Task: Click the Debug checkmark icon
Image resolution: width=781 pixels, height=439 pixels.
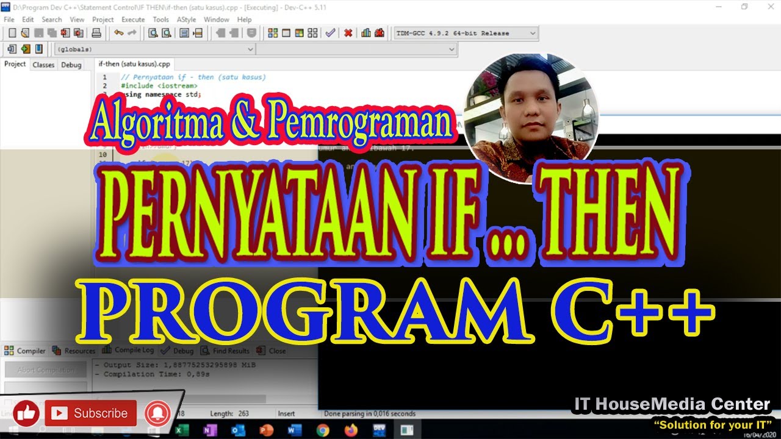Action: [x=330, y=33]
